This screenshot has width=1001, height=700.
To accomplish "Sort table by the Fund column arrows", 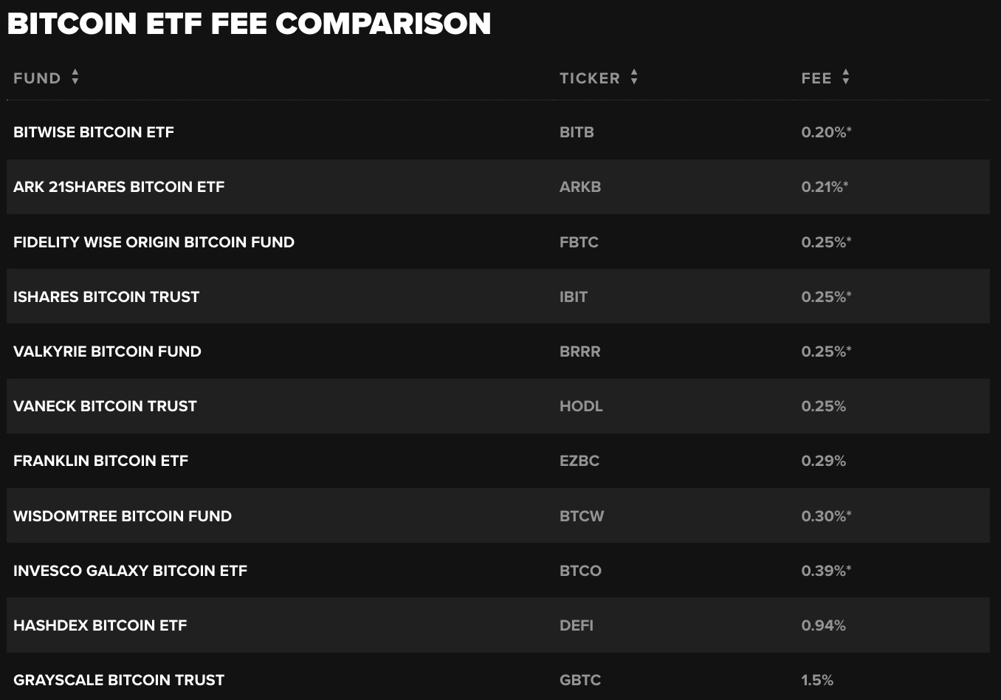I will (x=75, y=78).
